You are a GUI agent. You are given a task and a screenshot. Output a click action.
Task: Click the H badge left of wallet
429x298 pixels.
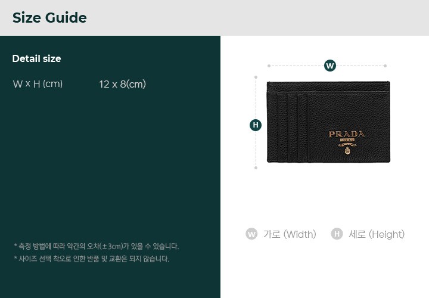256,125
